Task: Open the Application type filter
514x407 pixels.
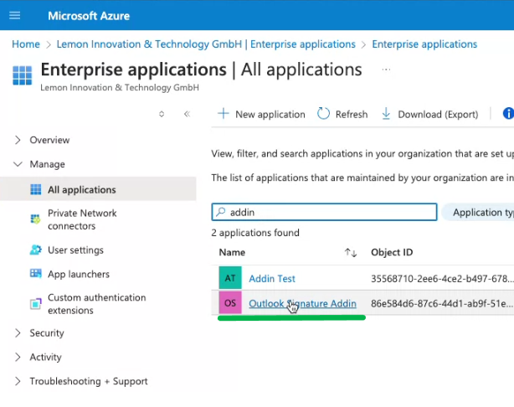Action: [x=478, y=212]
